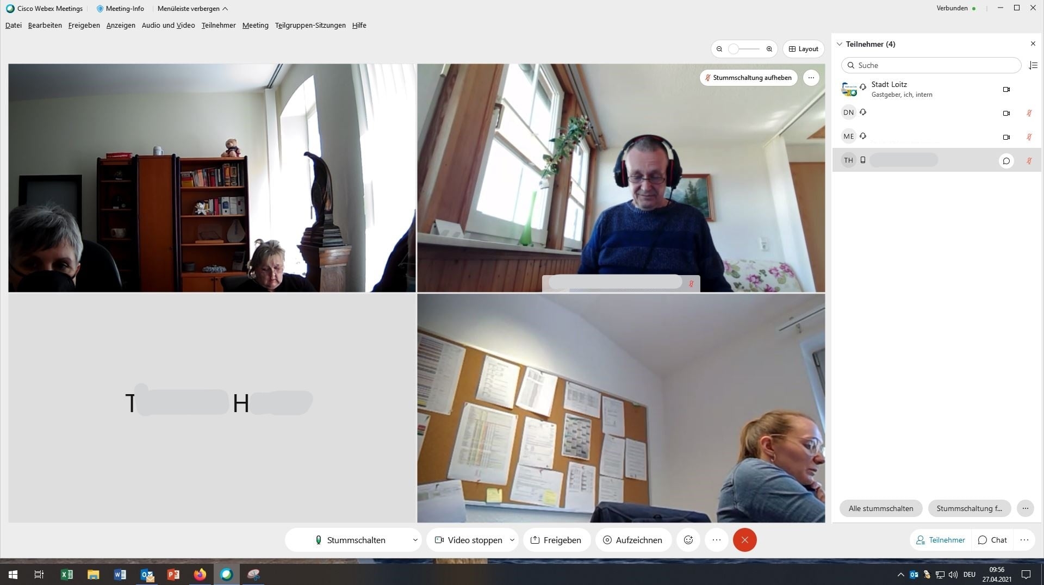Toggle the Stummschalten microphone button
The width and height of the screenshot is (1044, 585).
pos(350,540)
